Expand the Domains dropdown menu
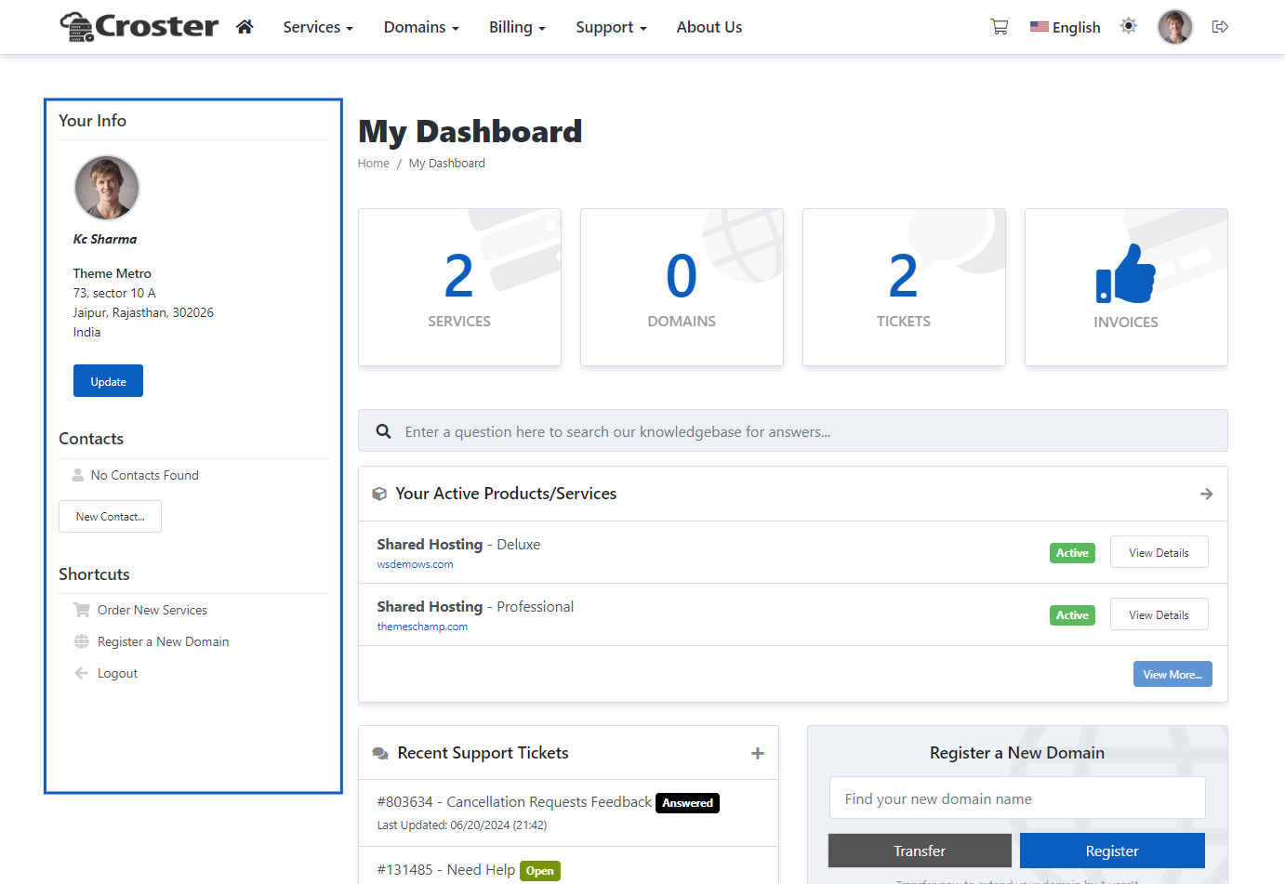Viewport: 1285px width, 884px height. (421, 27)
